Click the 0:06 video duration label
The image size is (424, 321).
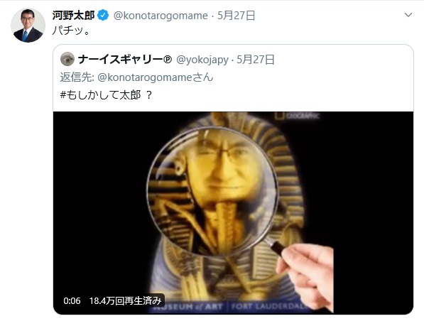coord(72,300)
